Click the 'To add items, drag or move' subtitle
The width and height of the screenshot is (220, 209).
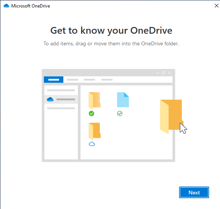click(111, 44)
